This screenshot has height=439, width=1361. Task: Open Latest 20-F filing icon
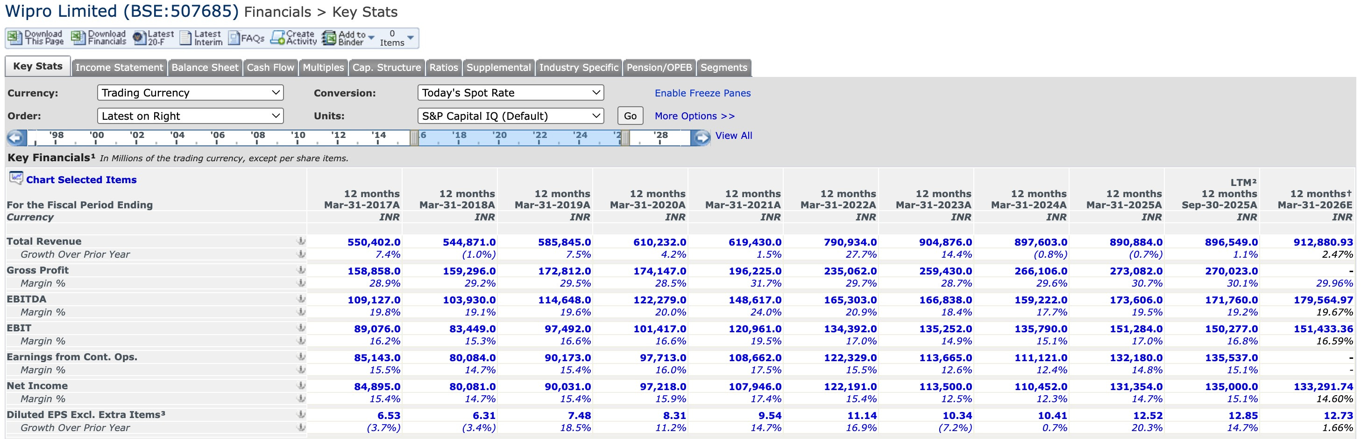pyautogui.click(x=140, y=38)
